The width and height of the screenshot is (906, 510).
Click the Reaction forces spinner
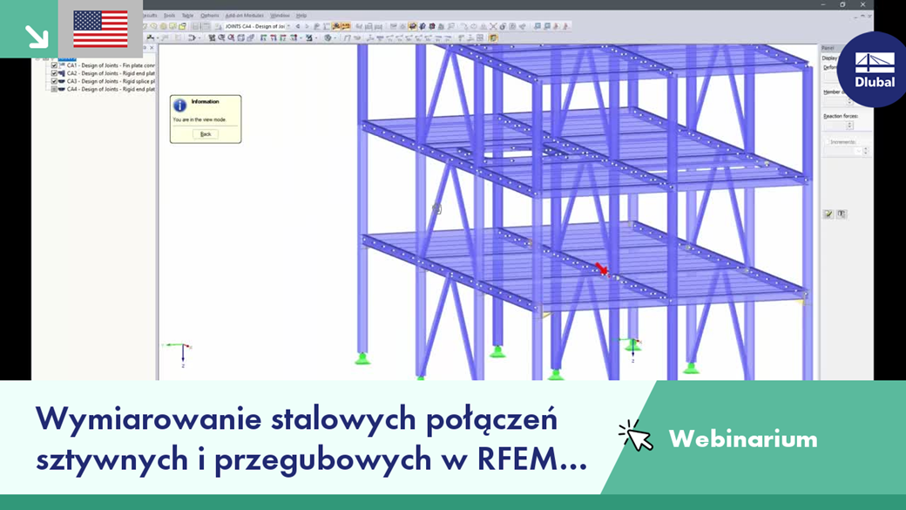click(849, 125)
